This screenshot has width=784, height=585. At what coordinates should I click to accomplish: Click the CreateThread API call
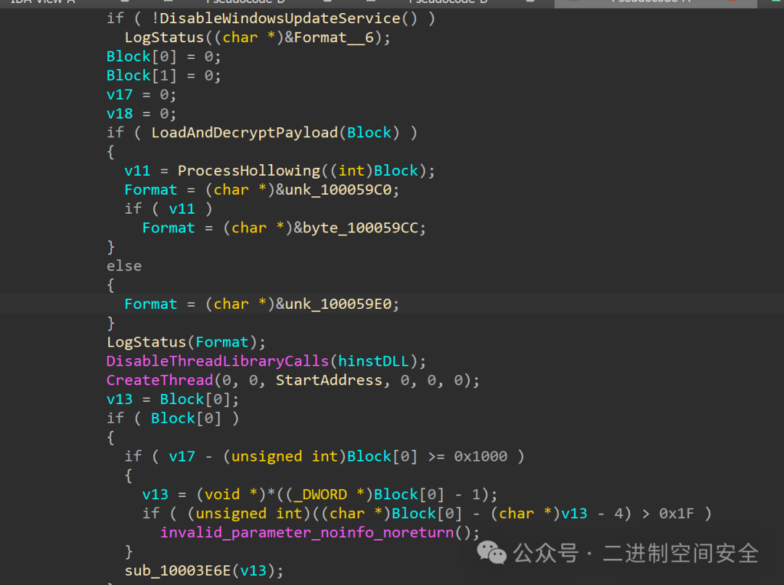pos(159,379)
